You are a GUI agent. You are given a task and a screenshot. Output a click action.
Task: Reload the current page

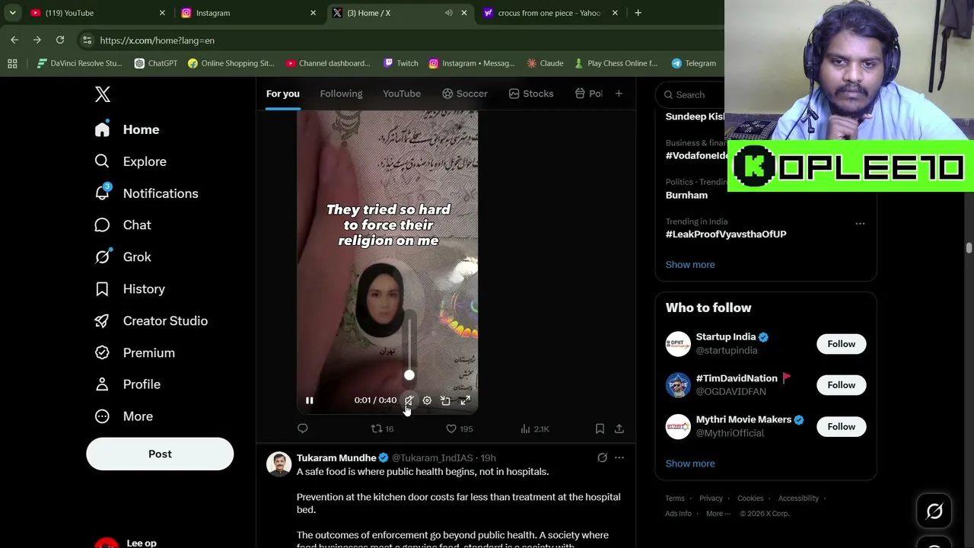(x=60, y=40)
